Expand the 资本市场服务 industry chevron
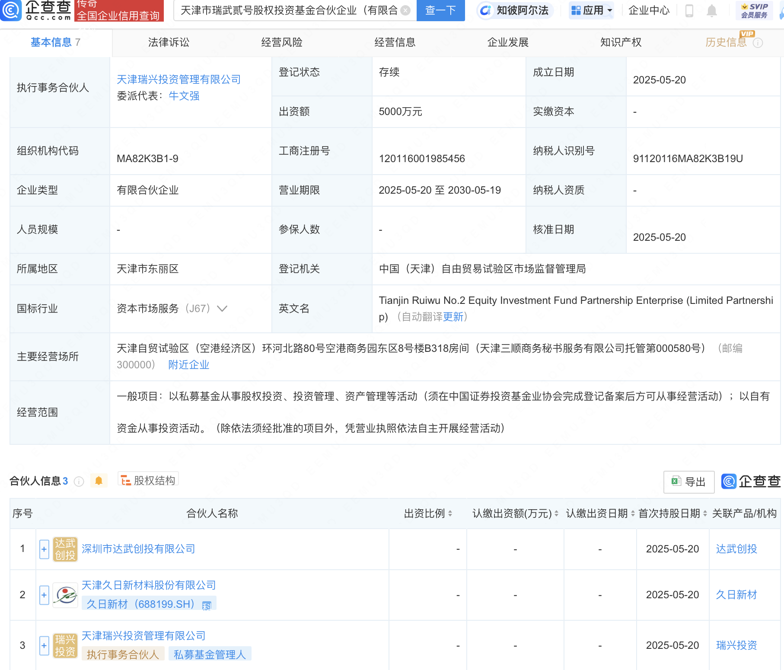Viewport: 784px width, 670px height. pos(222,309)
